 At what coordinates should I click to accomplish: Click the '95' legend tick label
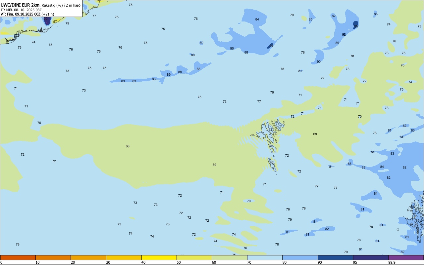tap(355, 262)
